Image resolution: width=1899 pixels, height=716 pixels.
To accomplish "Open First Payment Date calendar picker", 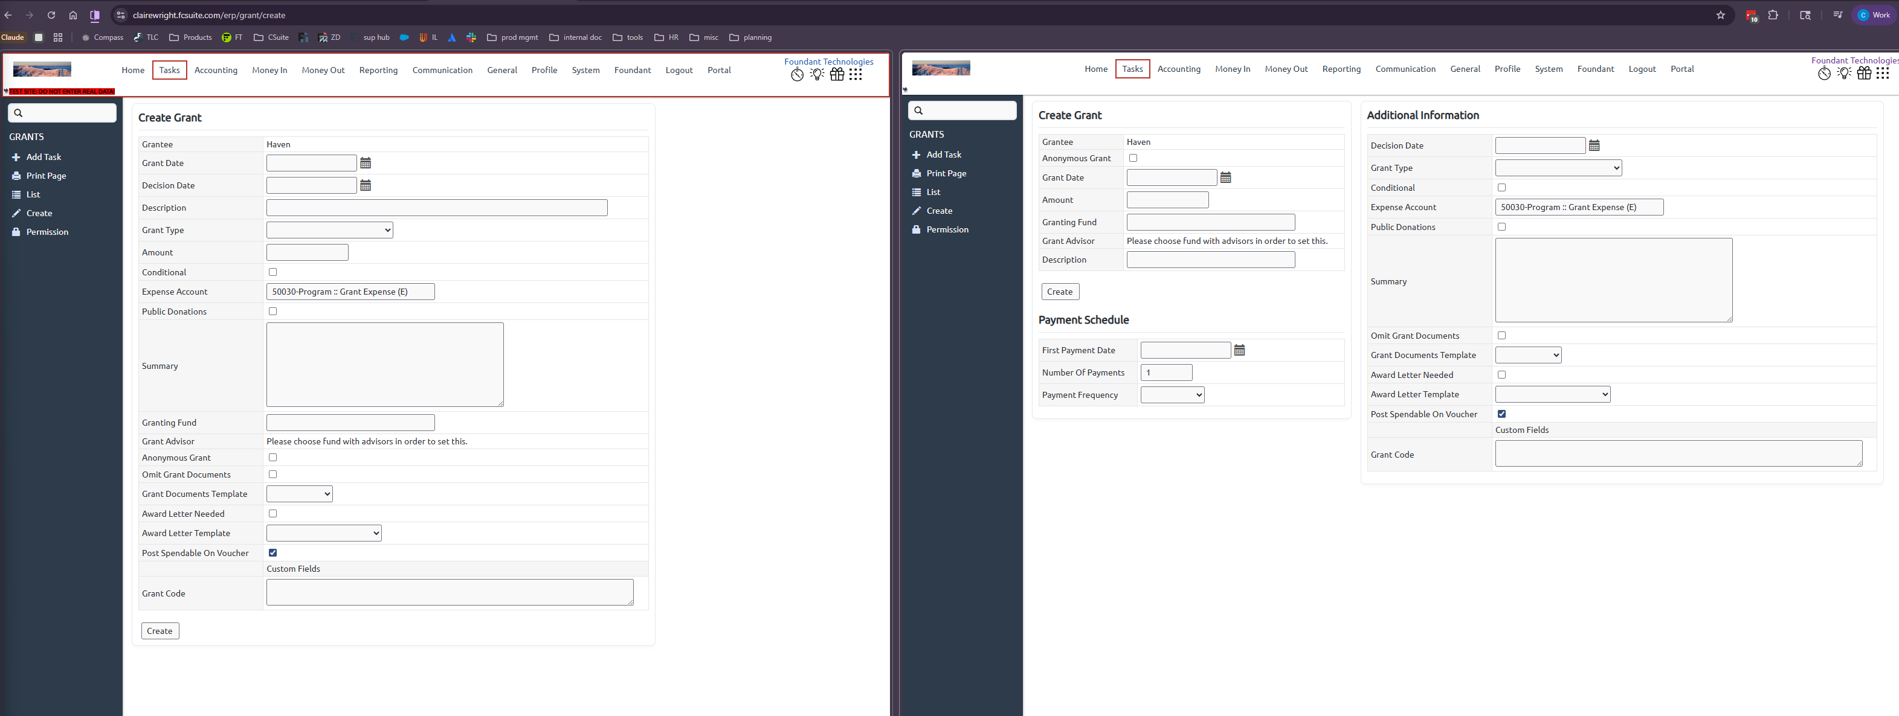I will (1239, 351).
